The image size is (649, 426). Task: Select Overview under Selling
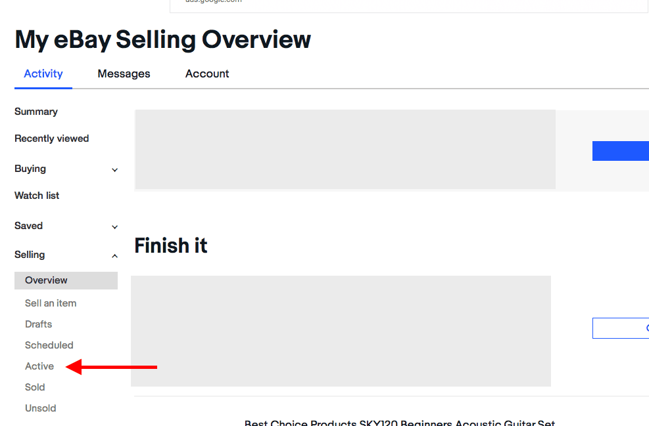click(x=45, y=280)
